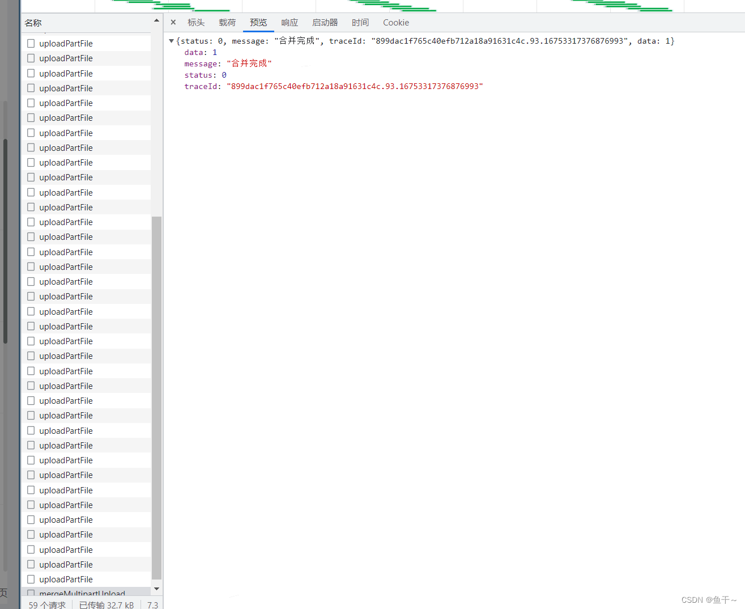Click the request list scrollbar thumb
Viewport: 745px width, 609px height.
point(156,398)
